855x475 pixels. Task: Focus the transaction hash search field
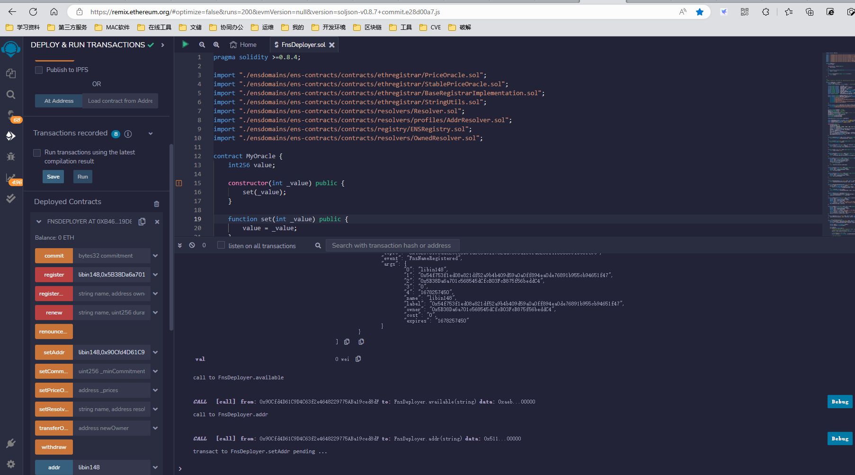point(392,245)
